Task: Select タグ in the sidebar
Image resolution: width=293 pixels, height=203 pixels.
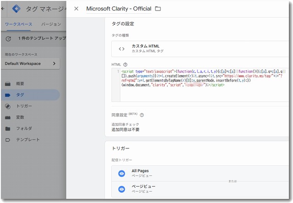Action: pyautogui.click(x=31, y=95)
